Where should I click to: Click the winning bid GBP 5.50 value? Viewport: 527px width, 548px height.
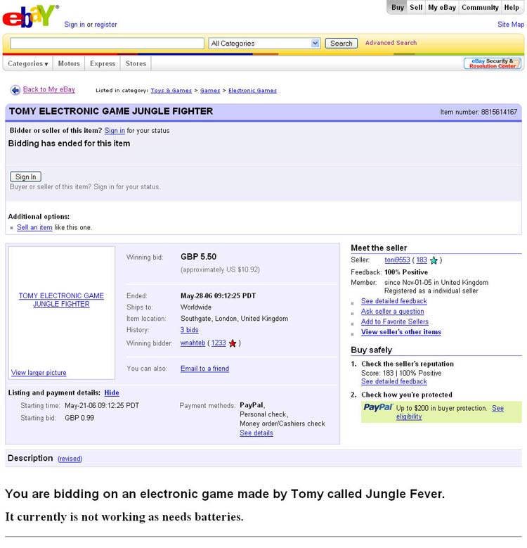click(x=198, y=257)
